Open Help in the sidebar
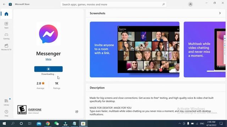This screenshot has height=127, width=227. pyautogui.click(x=6, y=113)
